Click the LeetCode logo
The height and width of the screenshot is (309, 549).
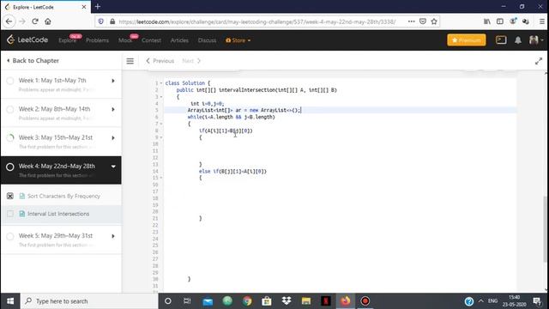click(x=27, y=40)
